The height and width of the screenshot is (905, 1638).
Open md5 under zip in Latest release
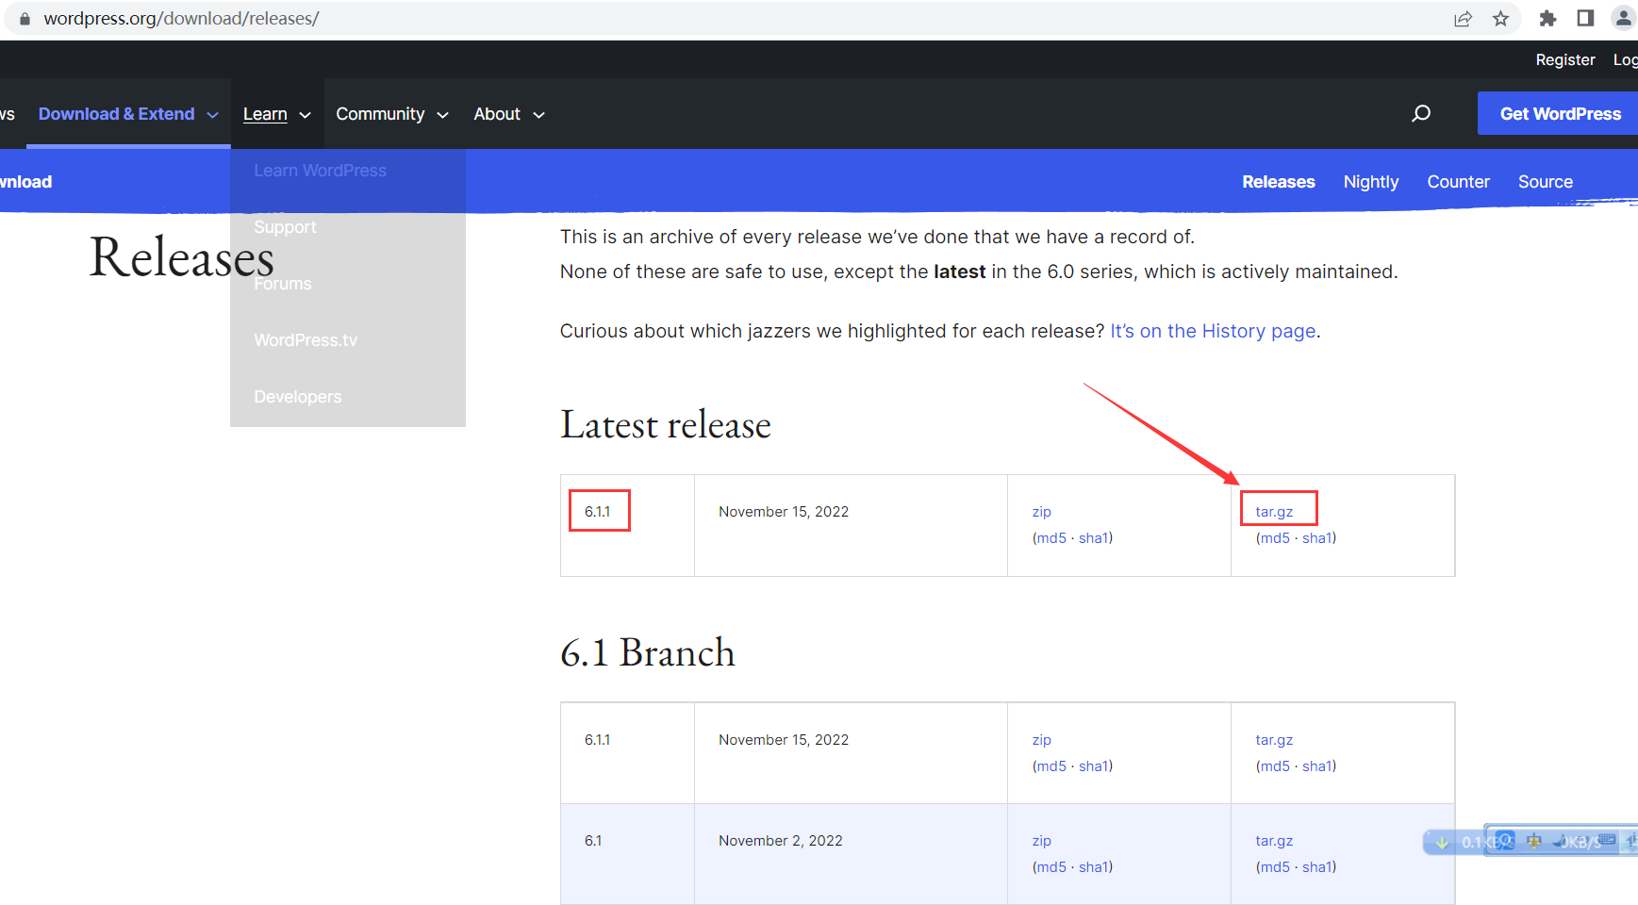point(1051,538)
